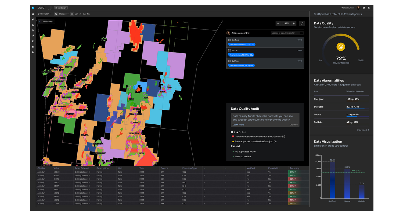Screen dimensions: 403x216
Task: Open the Logged in as Administrator dropdown
Action: pyautogui.click(x=287, y=33)
